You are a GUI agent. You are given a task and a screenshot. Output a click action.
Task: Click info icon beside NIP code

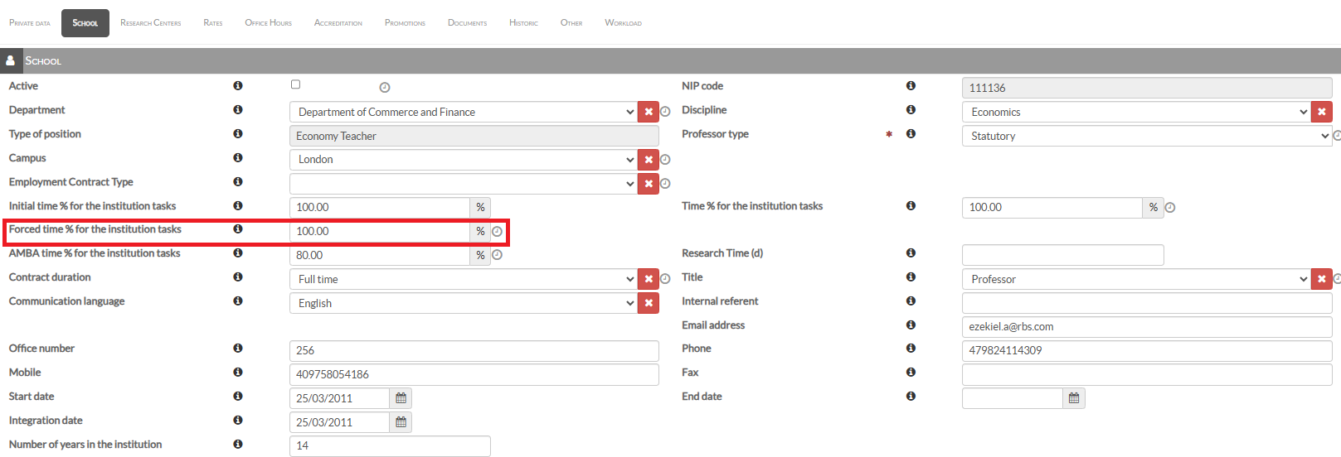911,86
